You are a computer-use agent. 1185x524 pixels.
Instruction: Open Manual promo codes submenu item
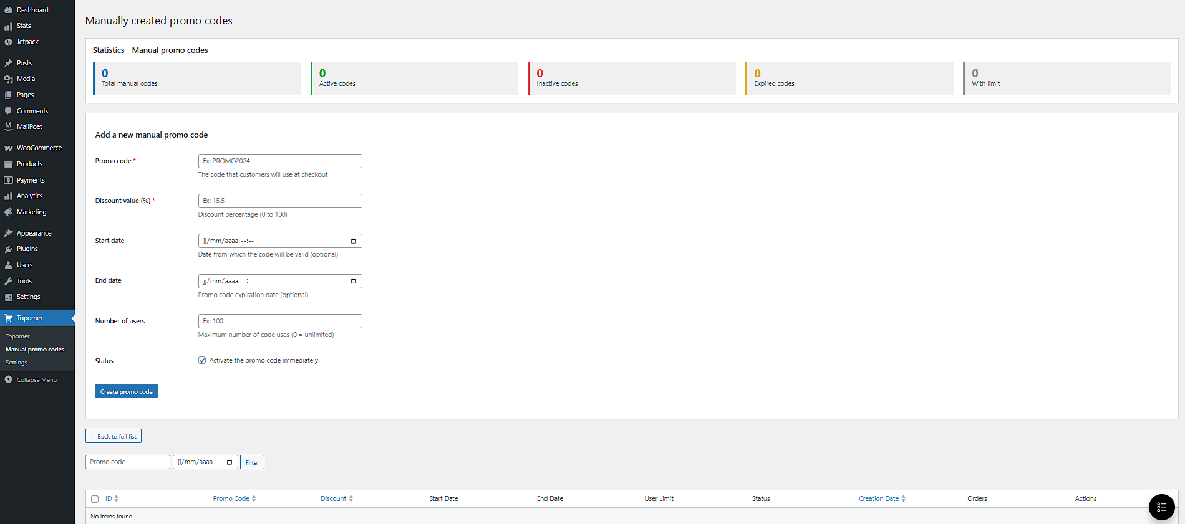pos(35,350)
